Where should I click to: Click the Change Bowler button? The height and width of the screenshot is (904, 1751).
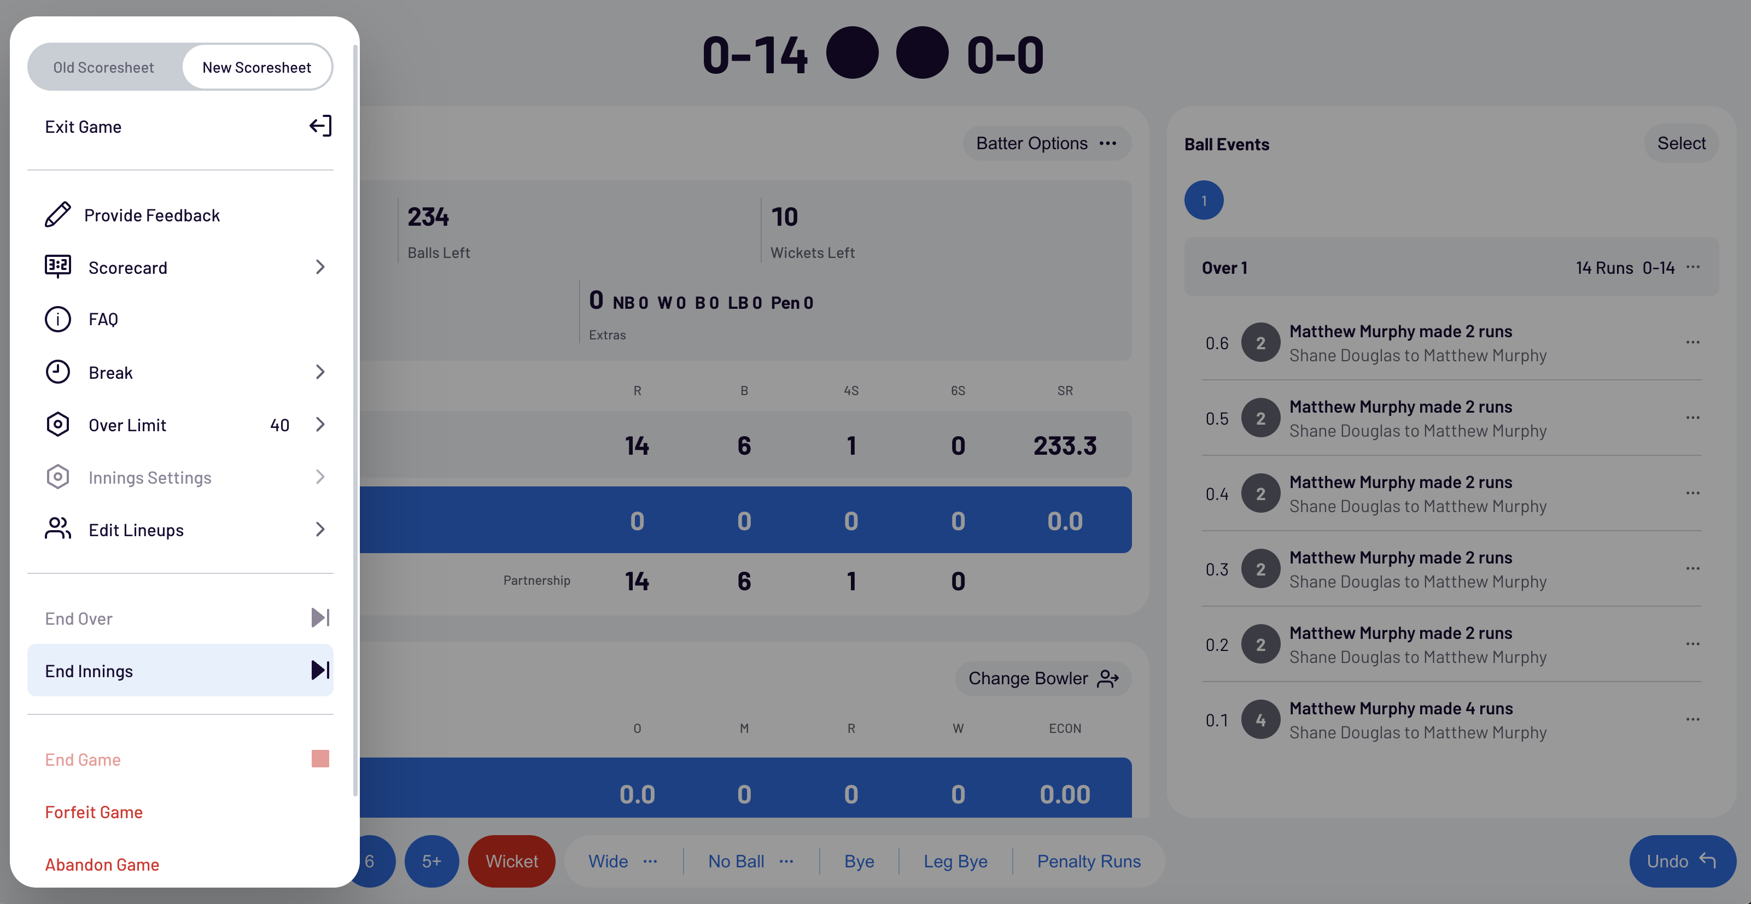[1043, 678]
